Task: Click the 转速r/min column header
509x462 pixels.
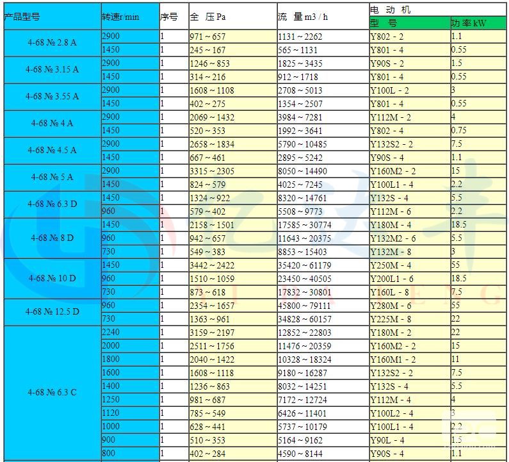Action: [129, 17]
